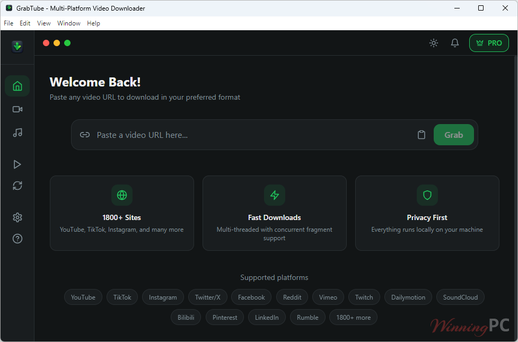Image resolution: width=518 pixels, height=342 pixels.
Task: Open the Help menu
Action: click(x=93, y=23)
